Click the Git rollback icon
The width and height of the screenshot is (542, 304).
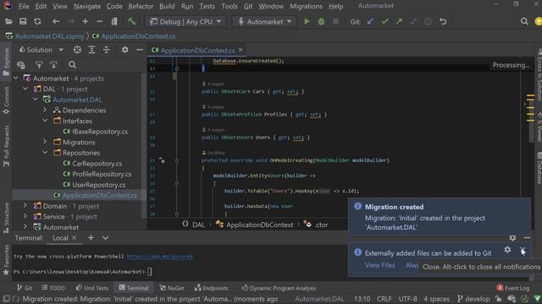pyautogui.click(x=443, y=22)
